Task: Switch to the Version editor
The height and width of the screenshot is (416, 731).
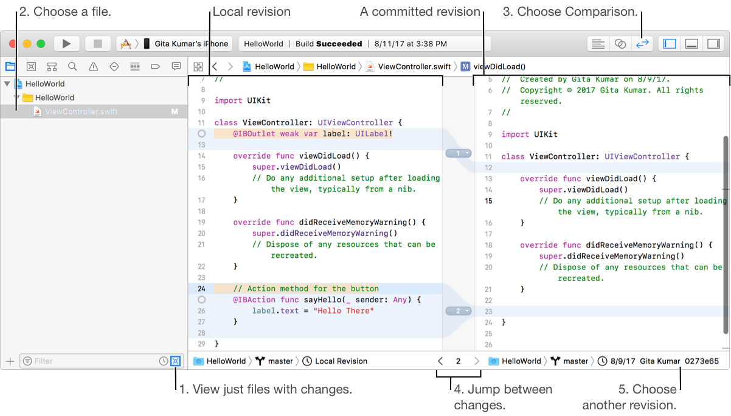Action: point(642,44)
